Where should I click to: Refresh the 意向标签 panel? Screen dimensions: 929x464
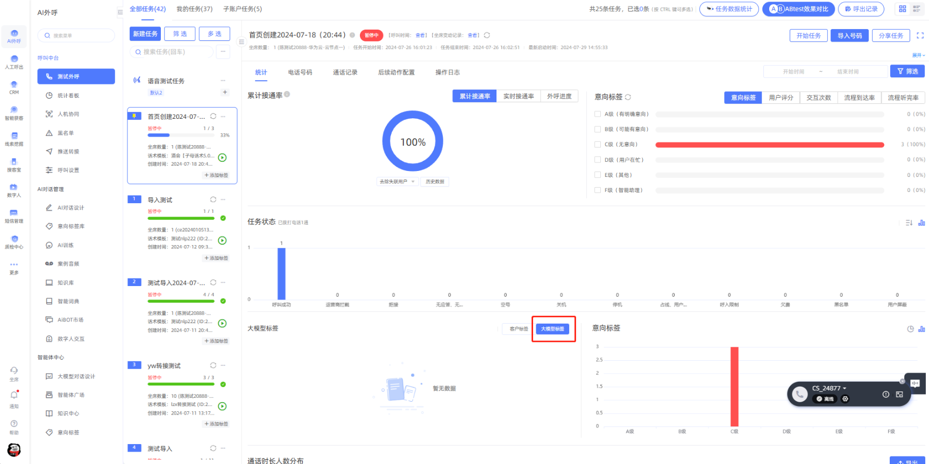click(628, 97)
